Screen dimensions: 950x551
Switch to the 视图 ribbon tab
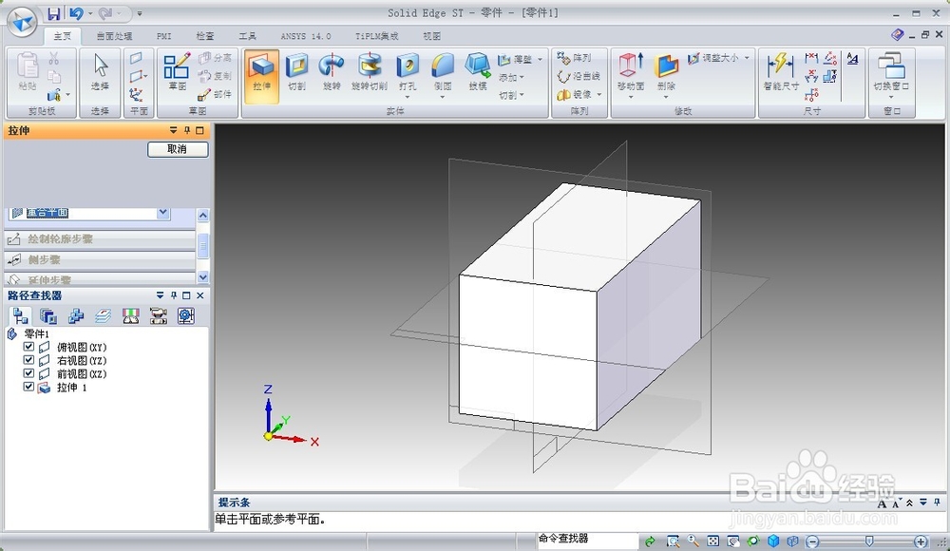point(431,36)
